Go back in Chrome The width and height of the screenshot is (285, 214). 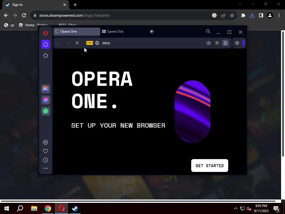[x=6, y=16]
